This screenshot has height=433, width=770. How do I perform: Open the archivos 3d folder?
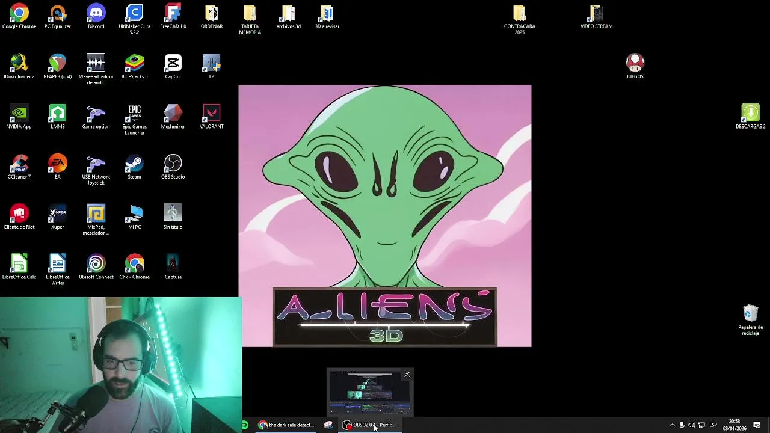288,17
